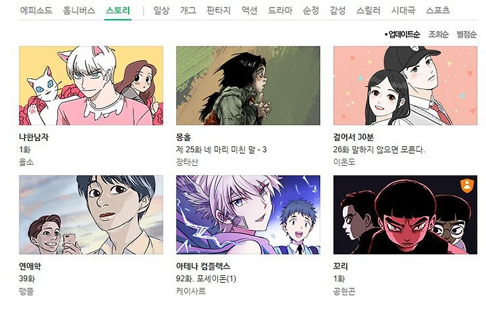This screenshot has height=309, width=486.
Task: Filter by 스릴러 genre
Action: (369, 11)
